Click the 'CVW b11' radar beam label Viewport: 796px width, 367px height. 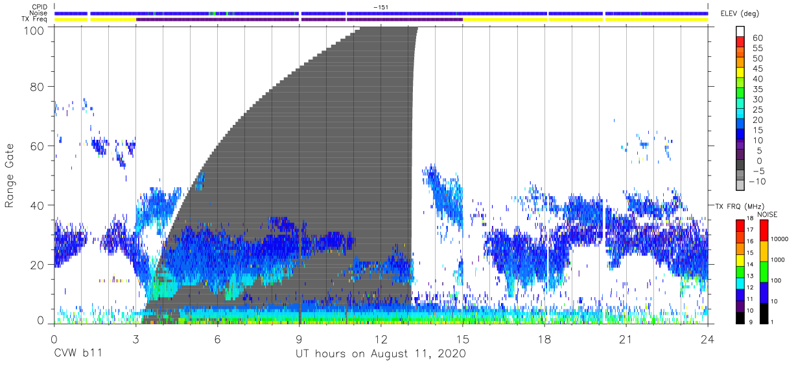(78, 354)
